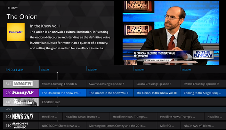
Task: Click In the Know Vol. I subtitle
Action: [x=45, y=26]
